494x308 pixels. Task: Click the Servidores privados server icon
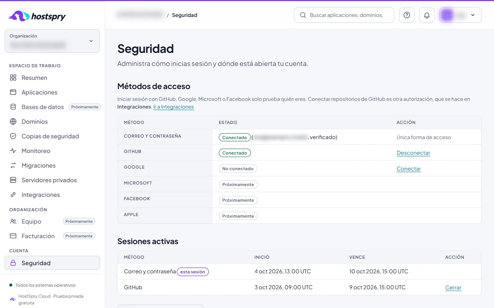tap(13, 180)
